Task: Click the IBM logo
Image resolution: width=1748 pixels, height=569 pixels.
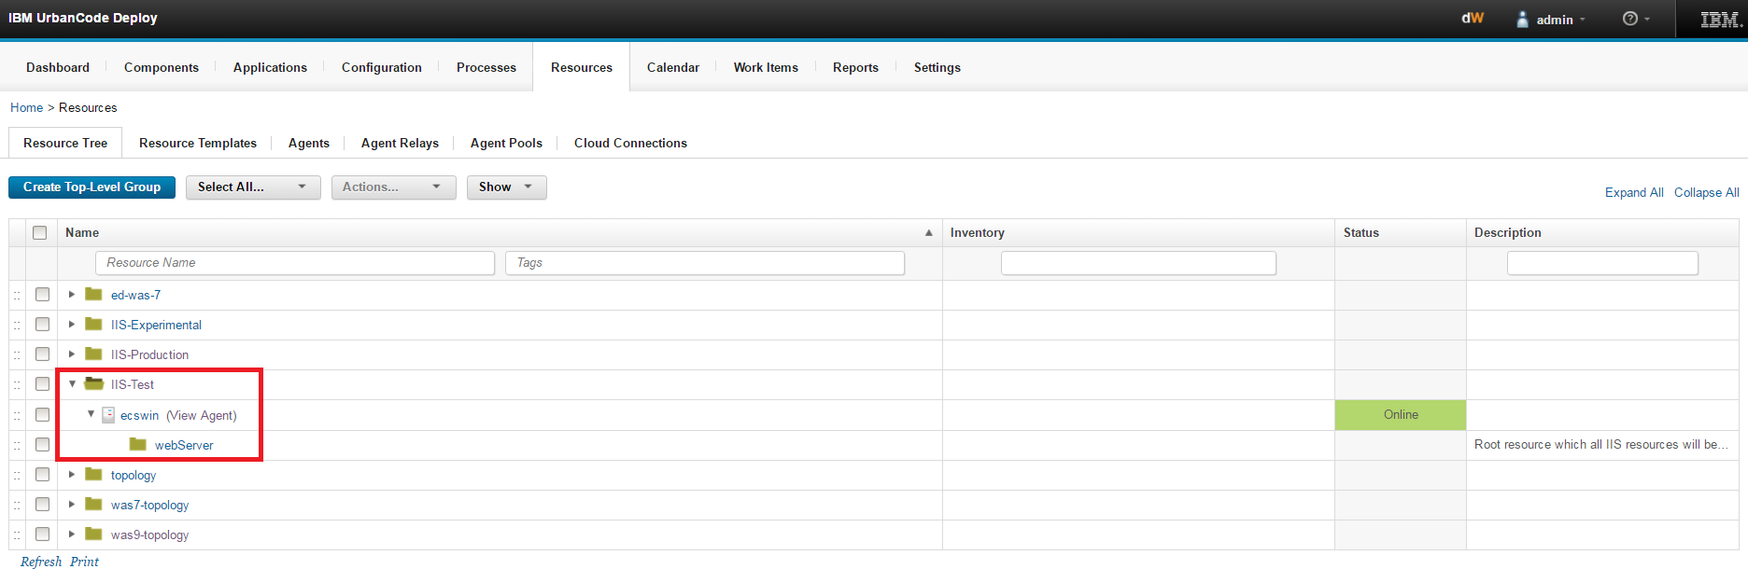Action: pyautogui.click(x=1719, y=20)
